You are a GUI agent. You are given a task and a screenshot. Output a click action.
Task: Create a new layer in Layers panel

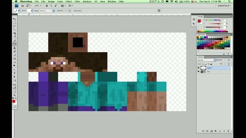click(224, 131)
